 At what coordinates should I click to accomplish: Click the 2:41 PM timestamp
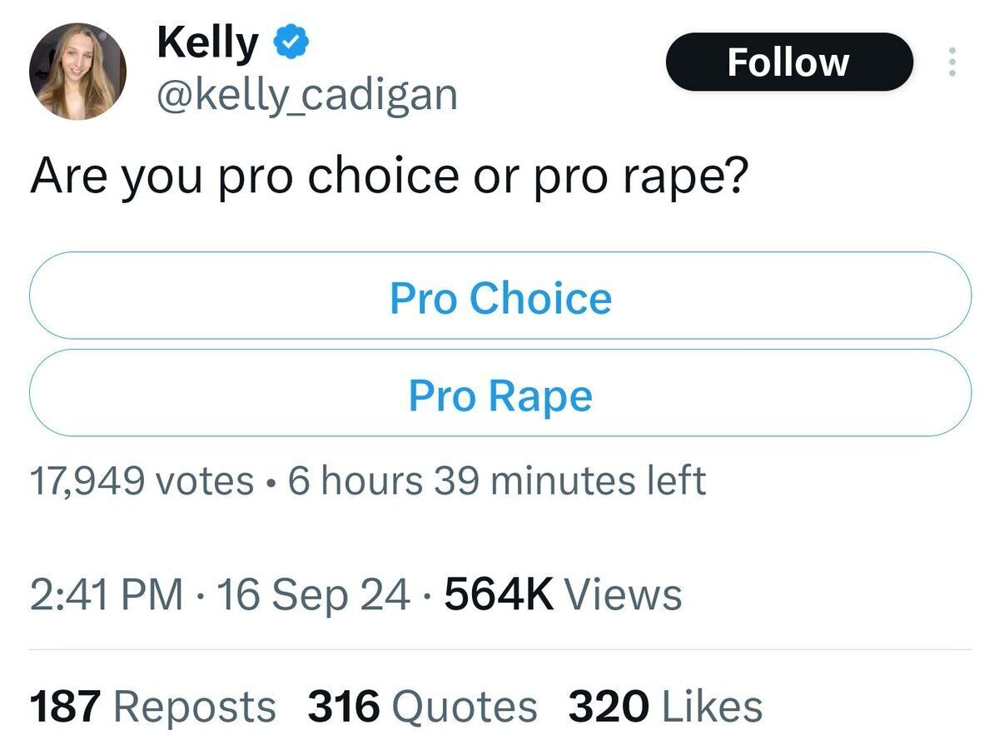(107, 594)
